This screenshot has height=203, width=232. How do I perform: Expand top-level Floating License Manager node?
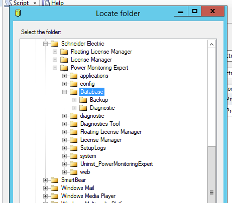[55, 52]
